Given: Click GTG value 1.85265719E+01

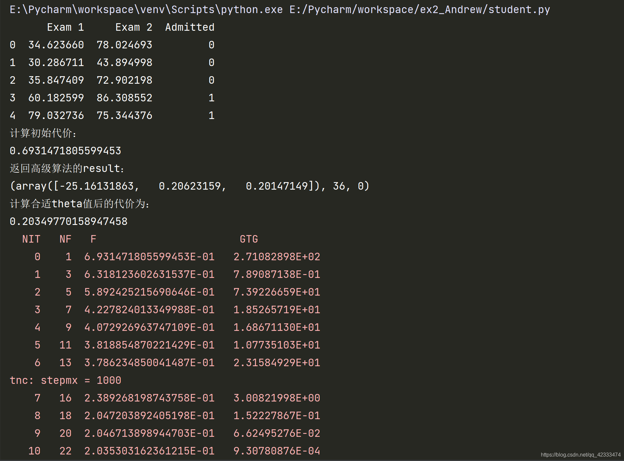Looking at the screenshot, I should 277,310.
